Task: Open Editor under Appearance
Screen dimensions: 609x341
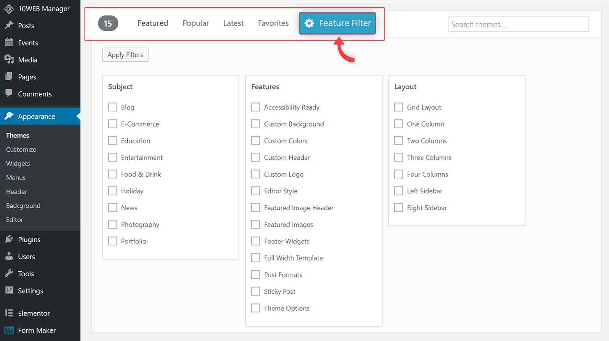Action: coord(14,220)
